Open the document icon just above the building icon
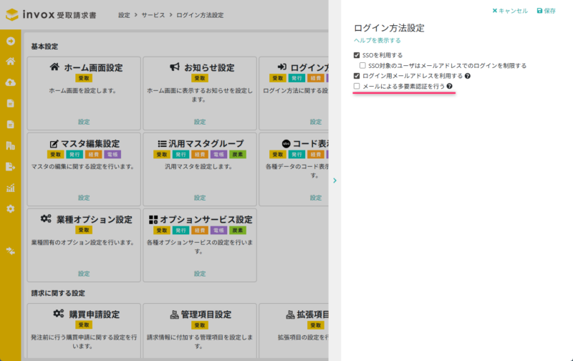 (x=11, y=125)
